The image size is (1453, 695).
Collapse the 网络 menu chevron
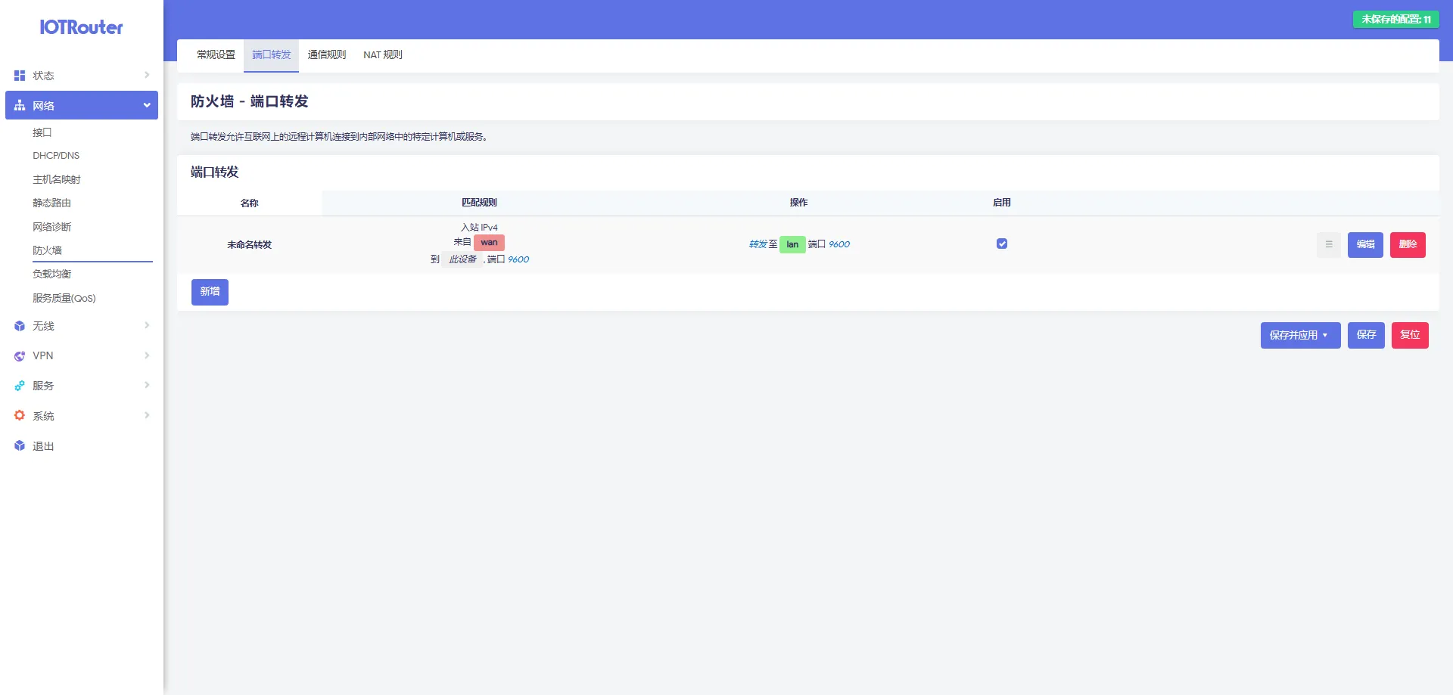click(147, 106)
